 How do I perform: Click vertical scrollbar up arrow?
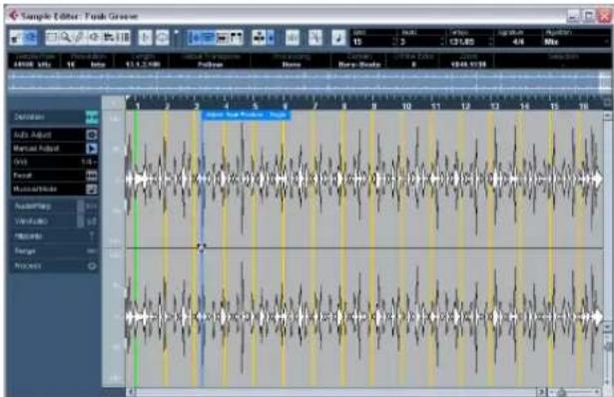point(607,116)
